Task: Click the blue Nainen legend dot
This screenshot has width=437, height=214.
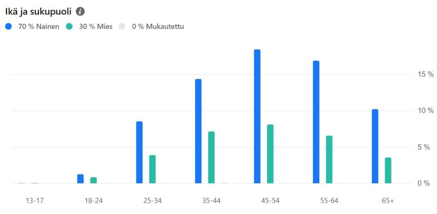Action: tap(9, 26)
